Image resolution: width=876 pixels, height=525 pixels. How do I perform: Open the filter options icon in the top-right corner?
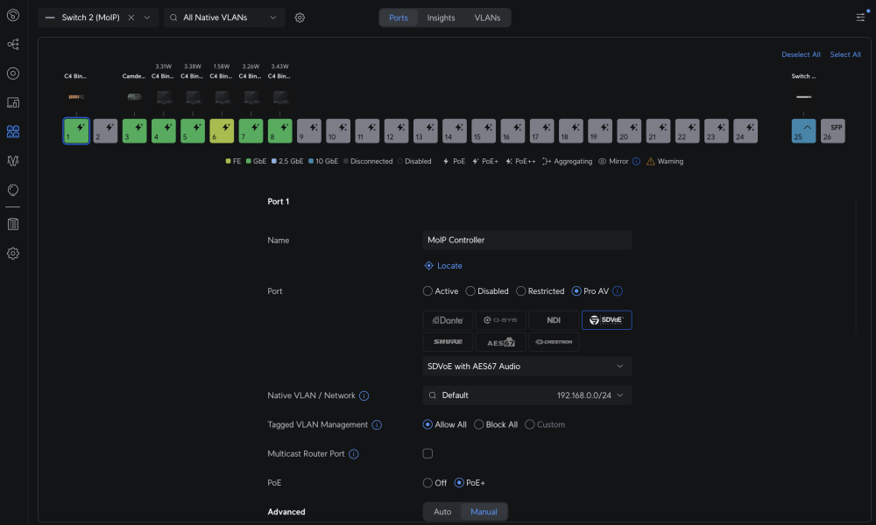coord(861,17)
